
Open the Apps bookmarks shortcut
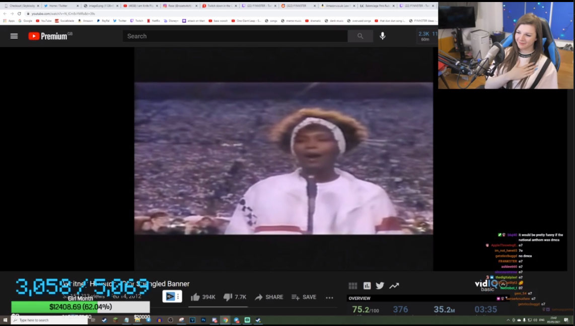(x=9, y=21)
